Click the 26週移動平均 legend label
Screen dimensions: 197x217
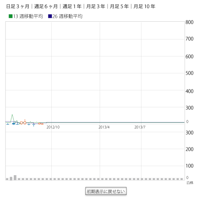click(67, 16)
